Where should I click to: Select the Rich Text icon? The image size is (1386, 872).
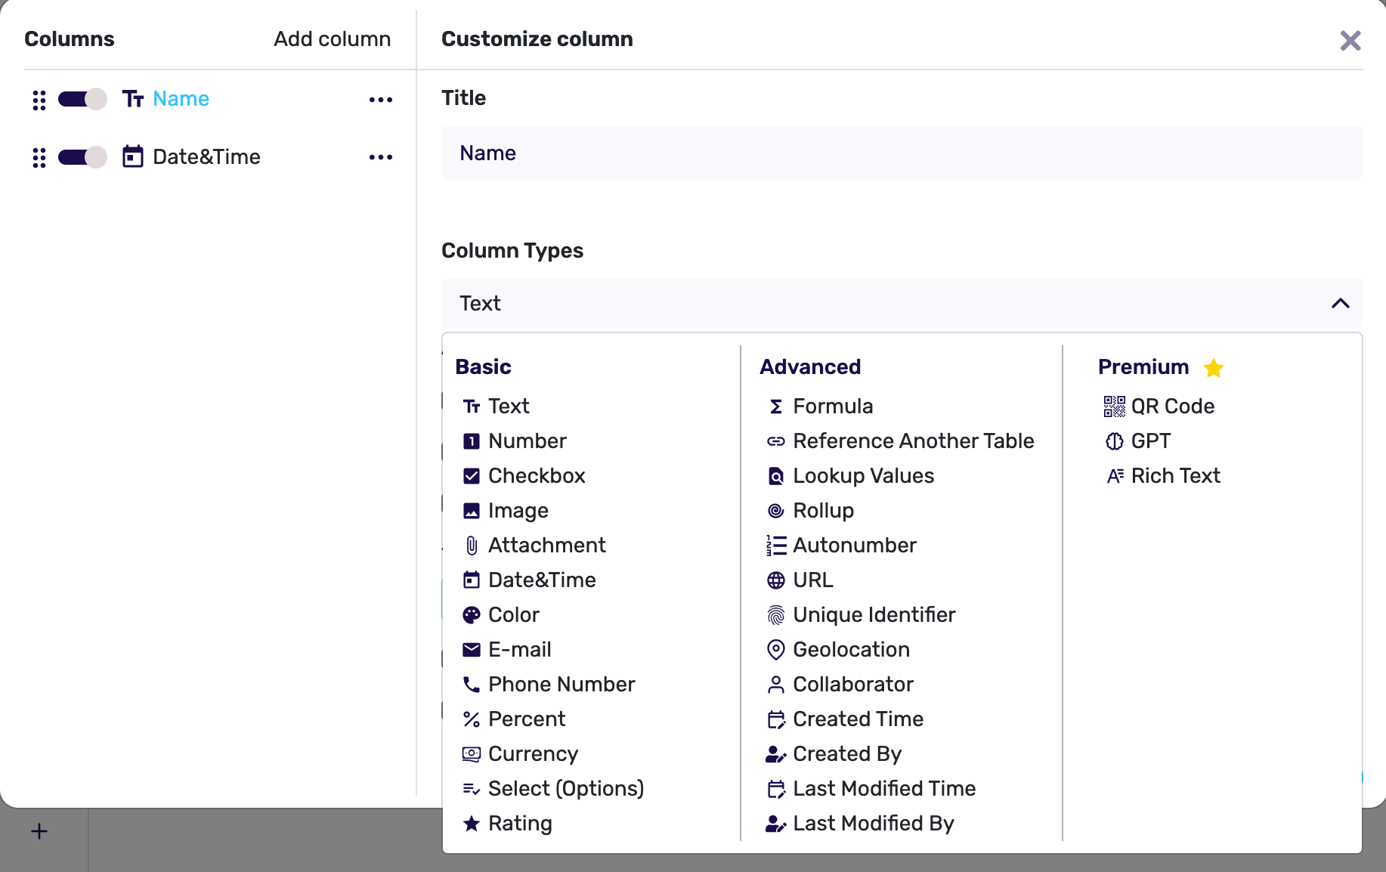click(x=1114, y=476)
